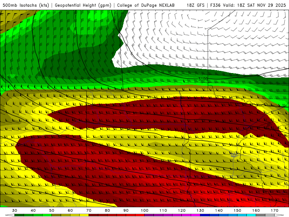Click the '150' legend value
289x217 pixels.
pos(237,210)
